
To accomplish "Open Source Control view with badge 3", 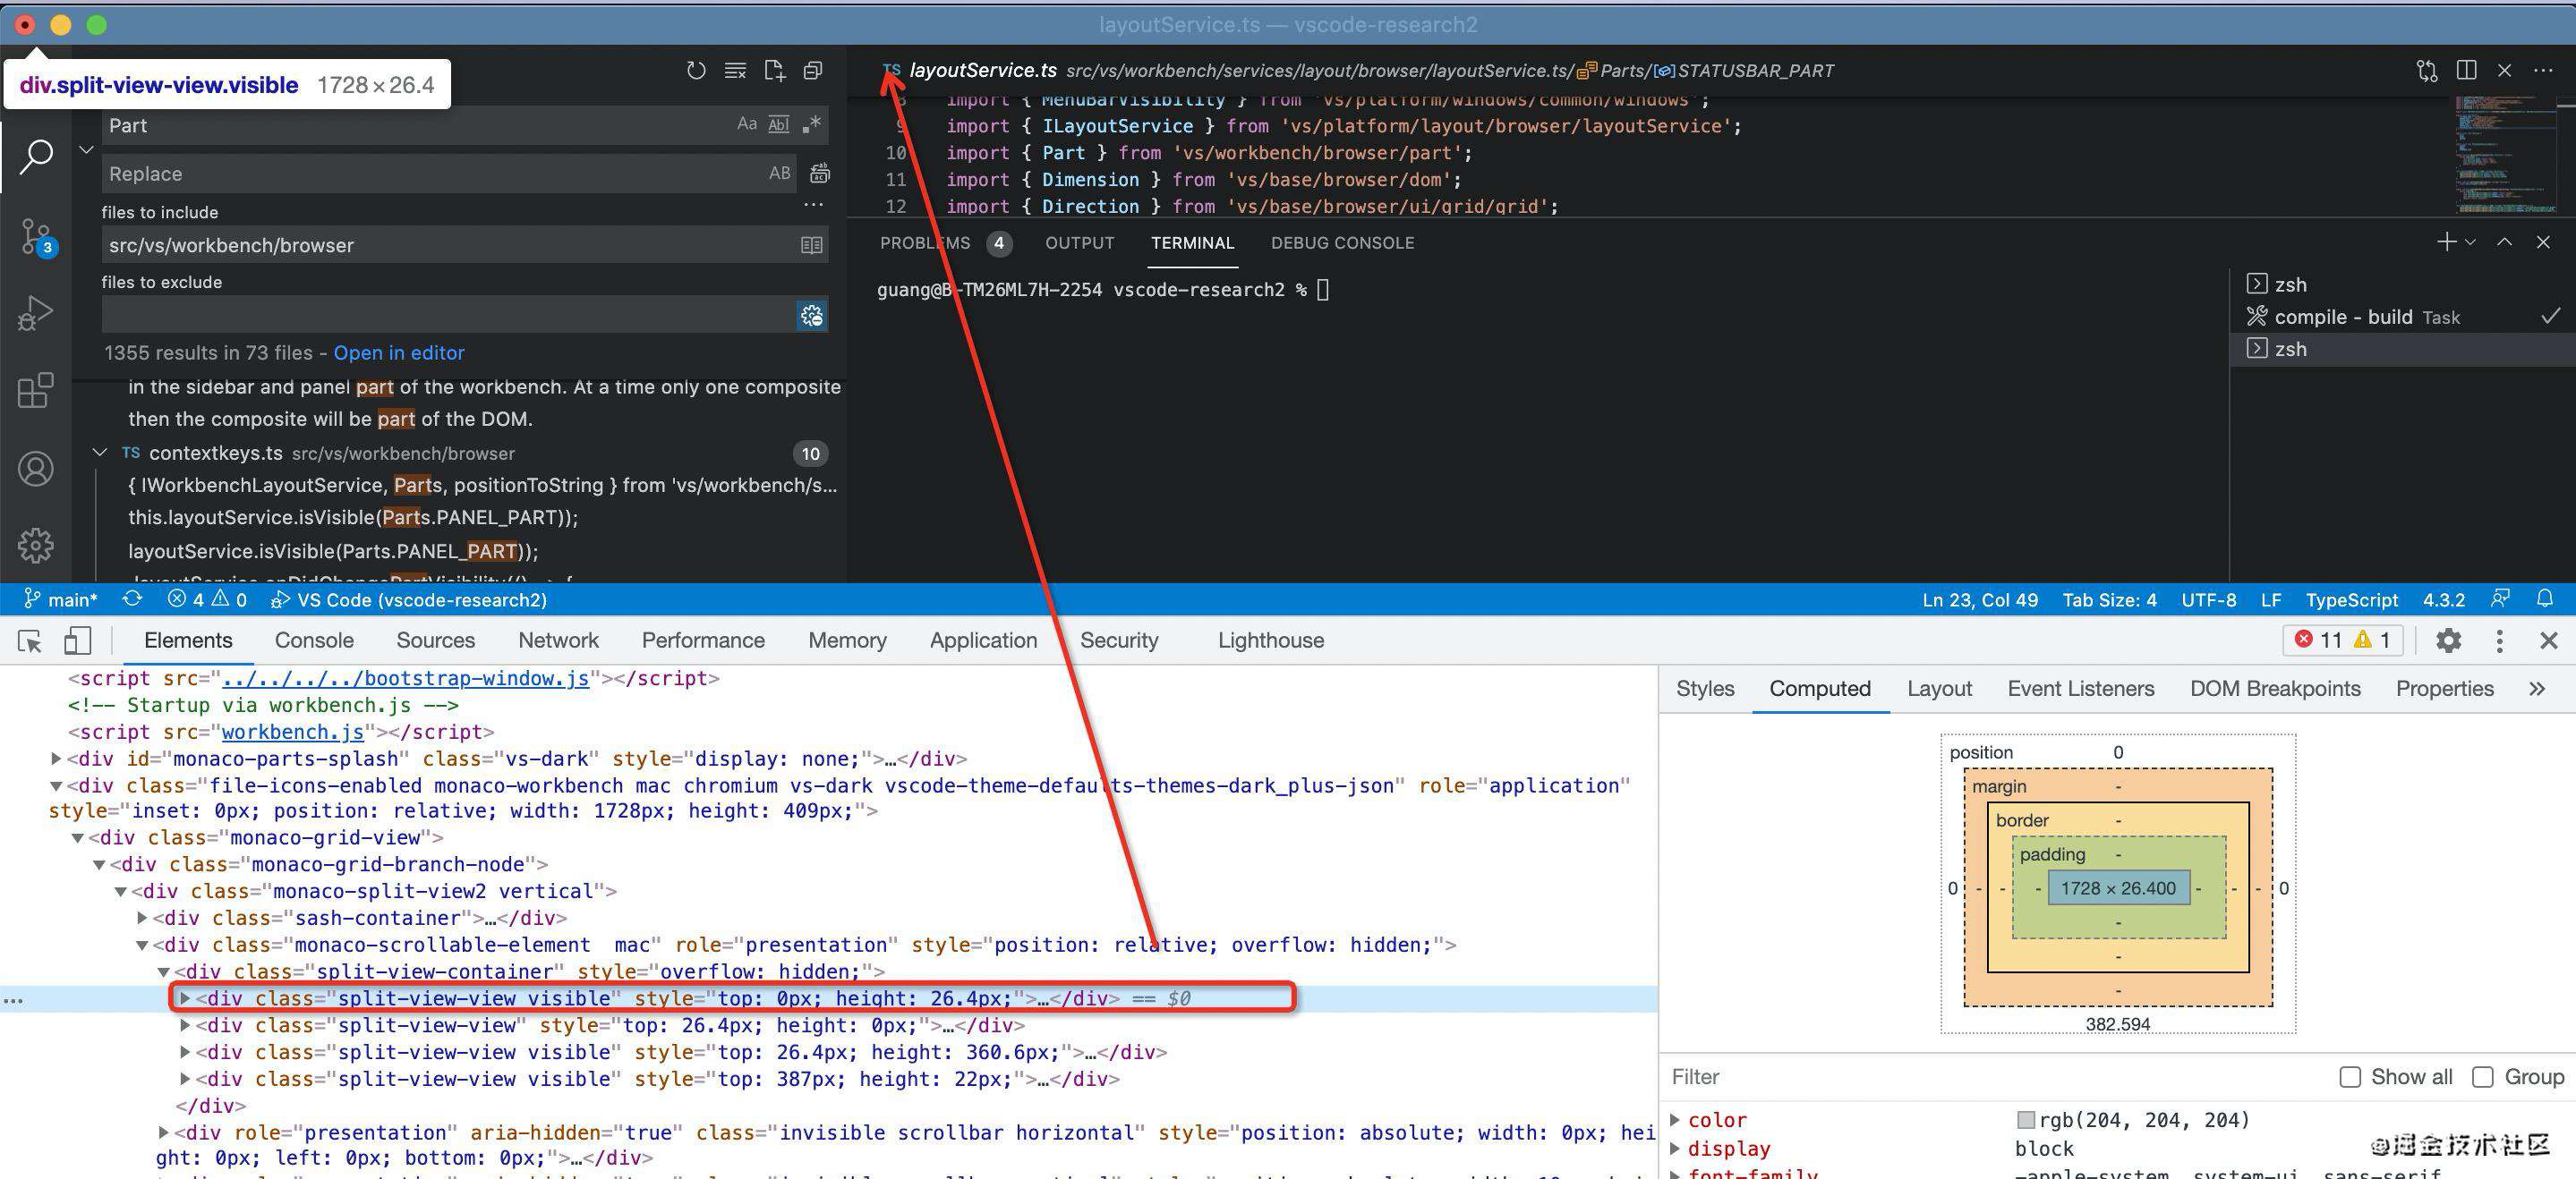I will (36, 238).
